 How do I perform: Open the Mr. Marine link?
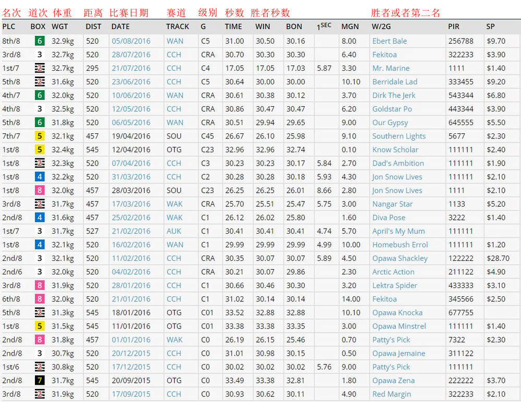pos(391,68)
